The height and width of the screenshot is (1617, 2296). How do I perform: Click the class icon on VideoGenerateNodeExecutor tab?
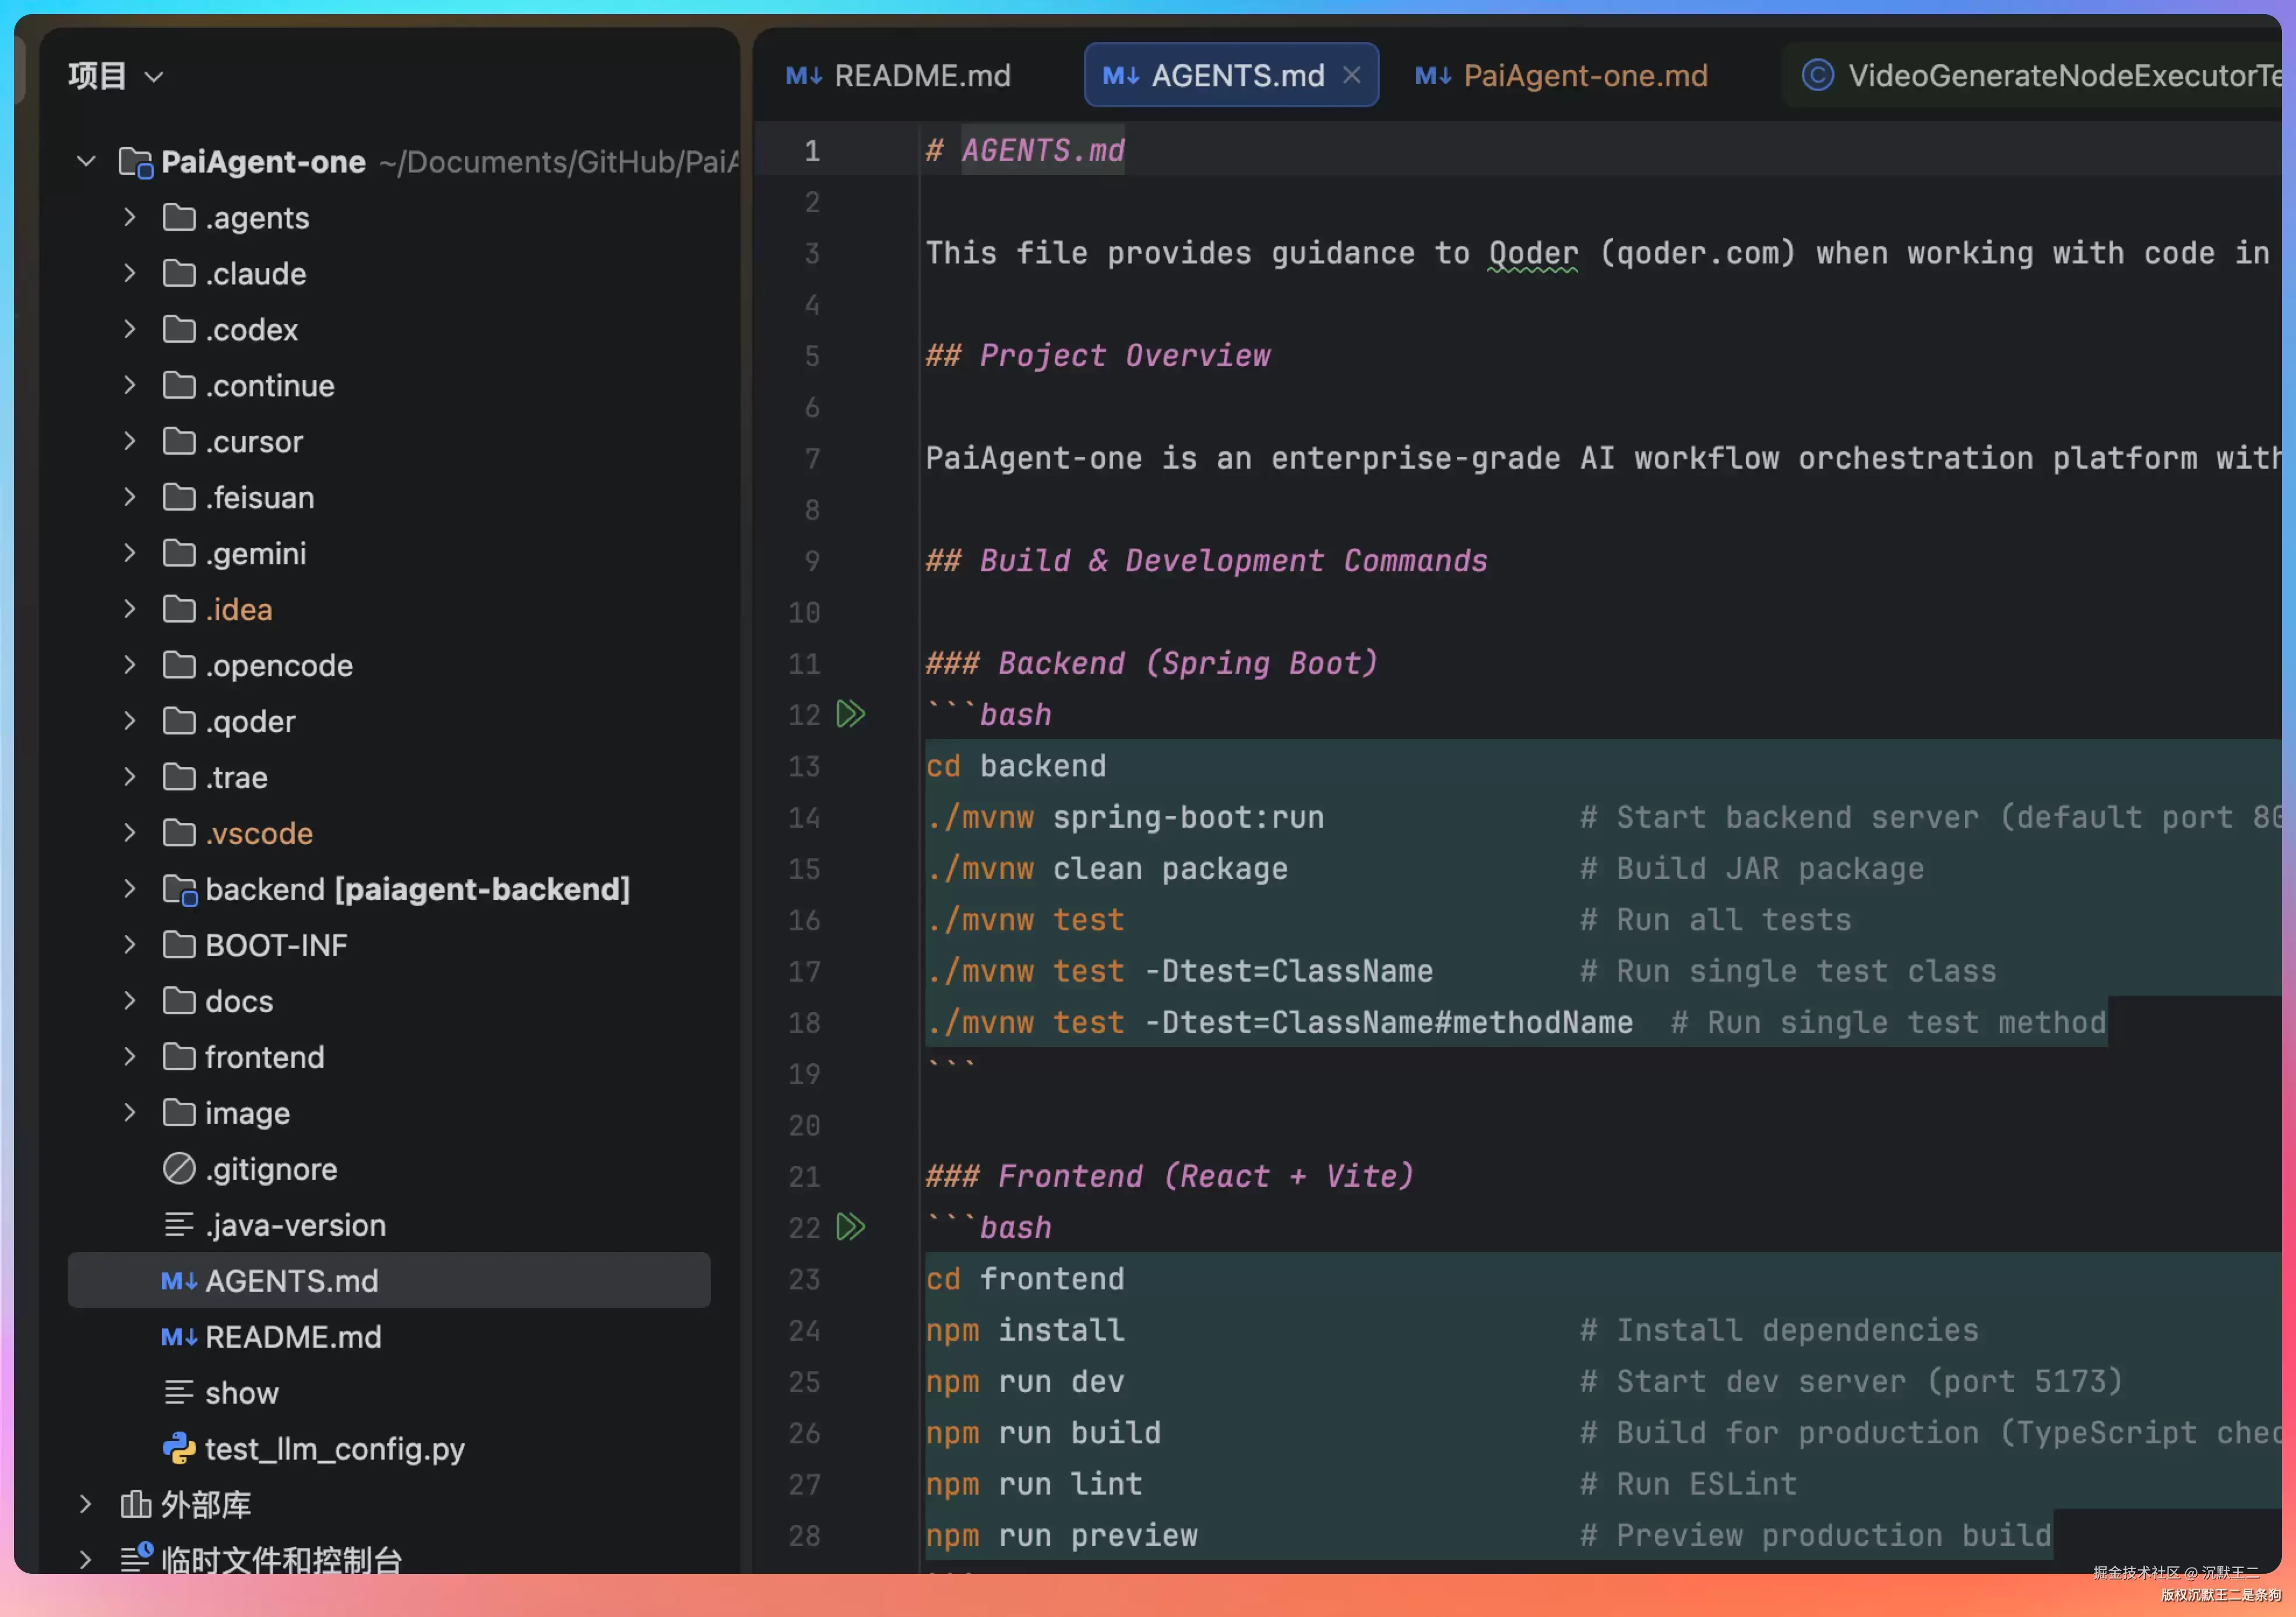tap(1817, 75)
